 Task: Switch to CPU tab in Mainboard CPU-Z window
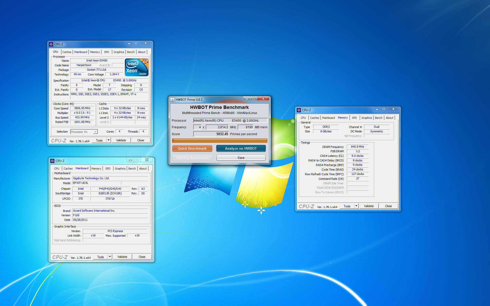[57, 169]
